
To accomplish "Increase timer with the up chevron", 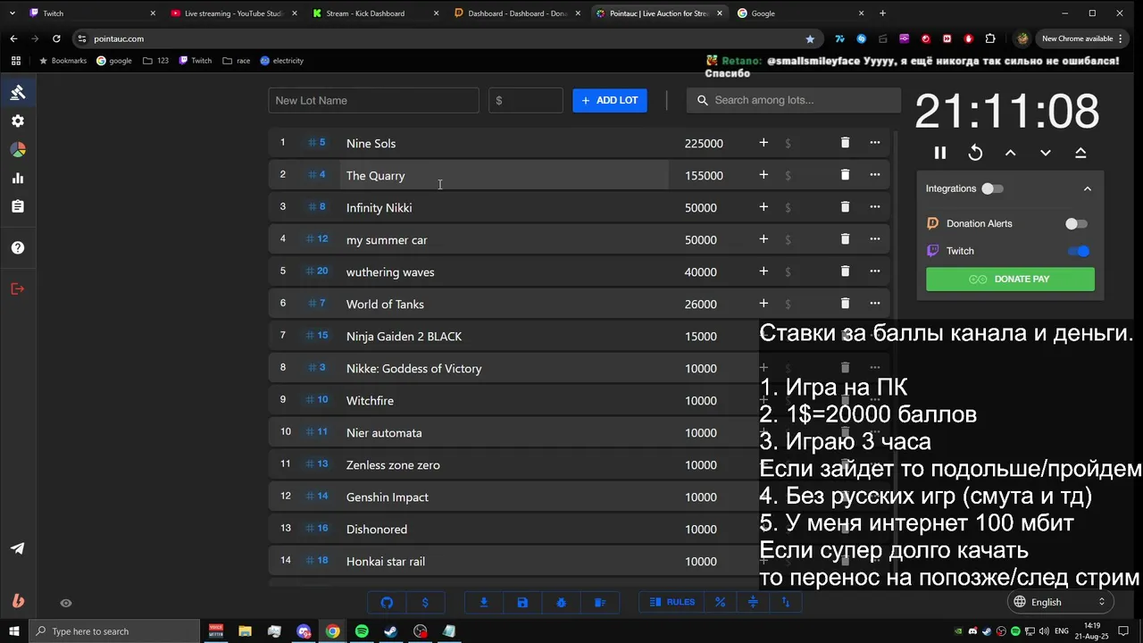I will point(1010,153).
